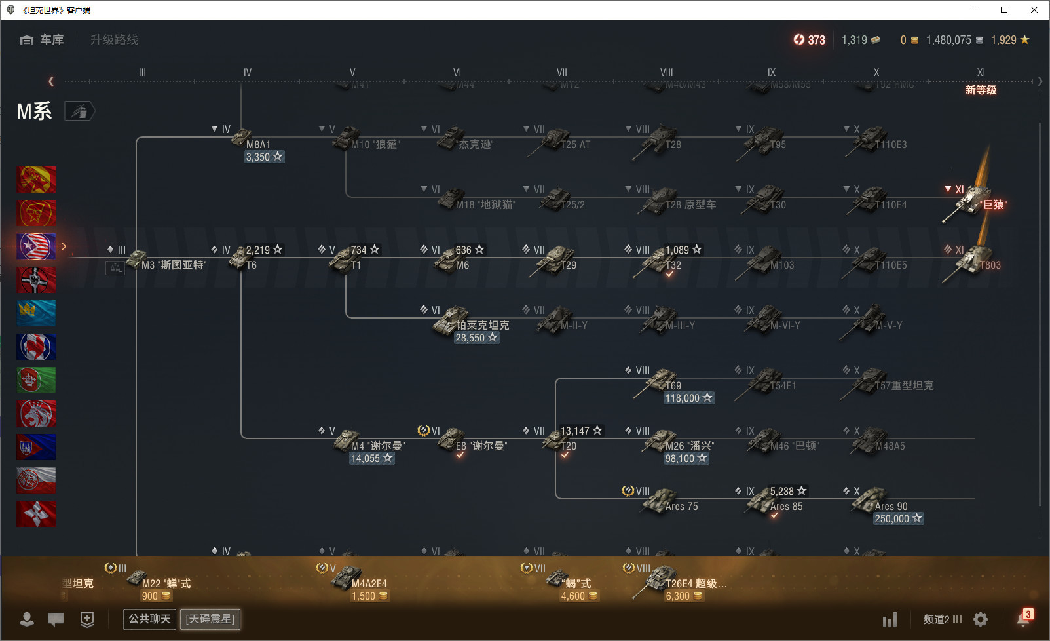1050x641 pixels.
Task: Click the 28,550 experience cost under 帕莱克坦克
Action: (477, 338)
